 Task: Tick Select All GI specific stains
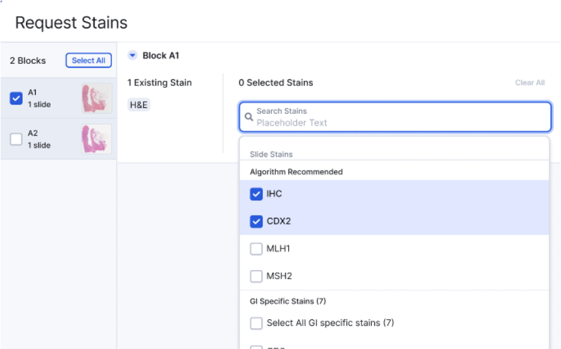257,323
